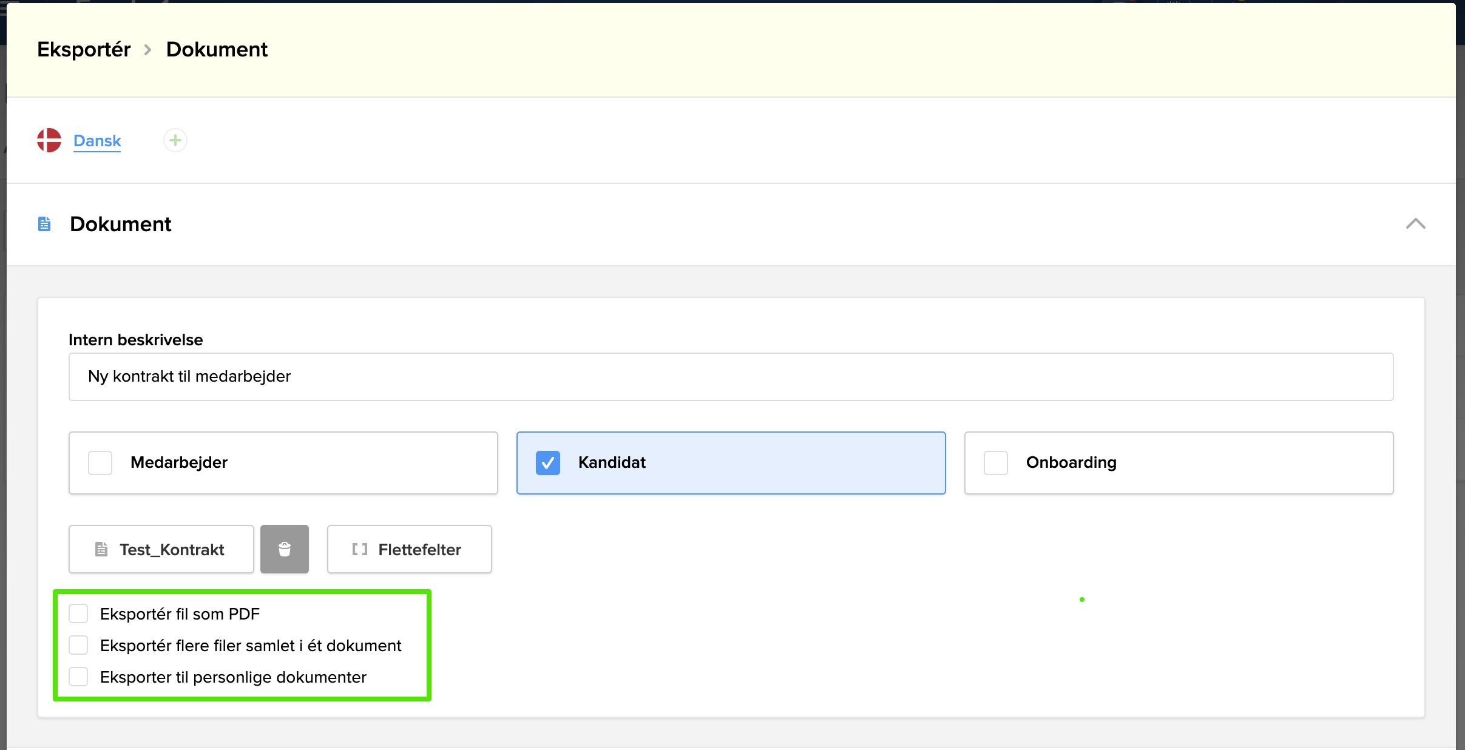1465x750 pixels.
Task: Tick Eksportér flere filer samlet option
Action: (x=78, y=645)
